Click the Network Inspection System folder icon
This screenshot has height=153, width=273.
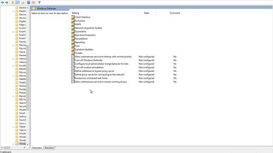(x=73, y=28)
